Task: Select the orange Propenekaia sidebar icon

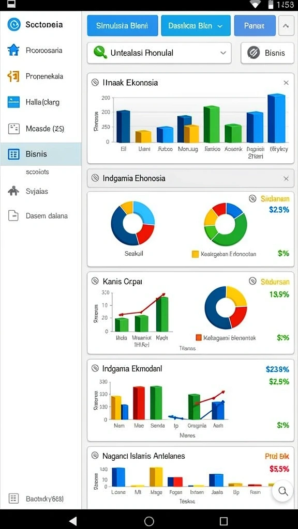Action: pyautogui.click(x=13, y=76)
